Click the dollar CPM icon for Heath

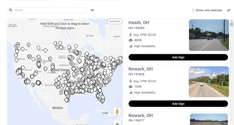click(131, 35)
